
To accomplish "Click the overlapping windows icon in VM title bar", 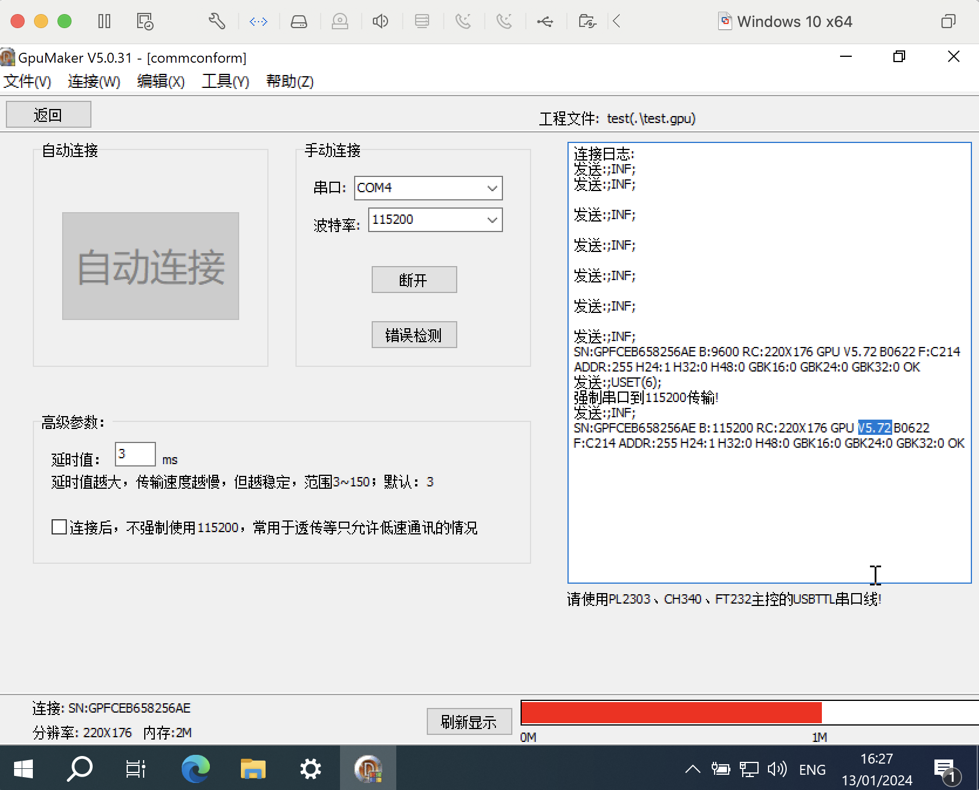I will [948, 22].
